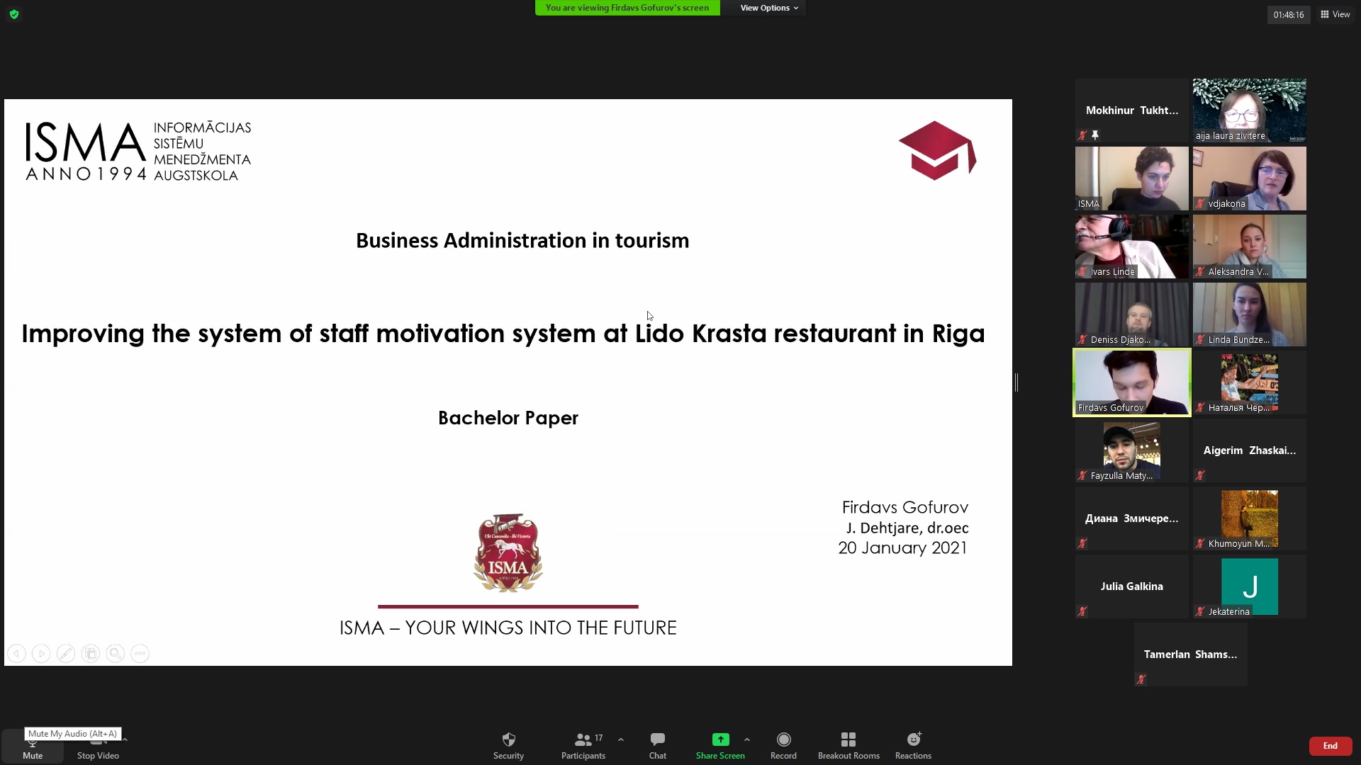Open the Security menu
This screenshot has width=1361, height=765.
coord(508,746)
